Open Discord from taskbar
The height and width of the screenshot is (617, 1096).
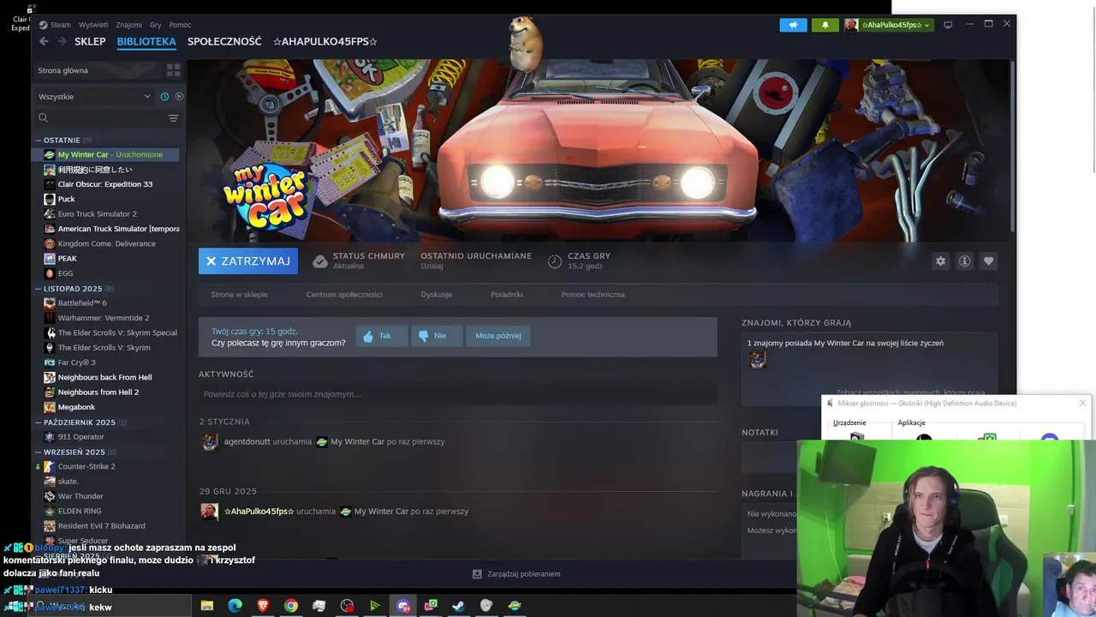[x=403, y=606]
